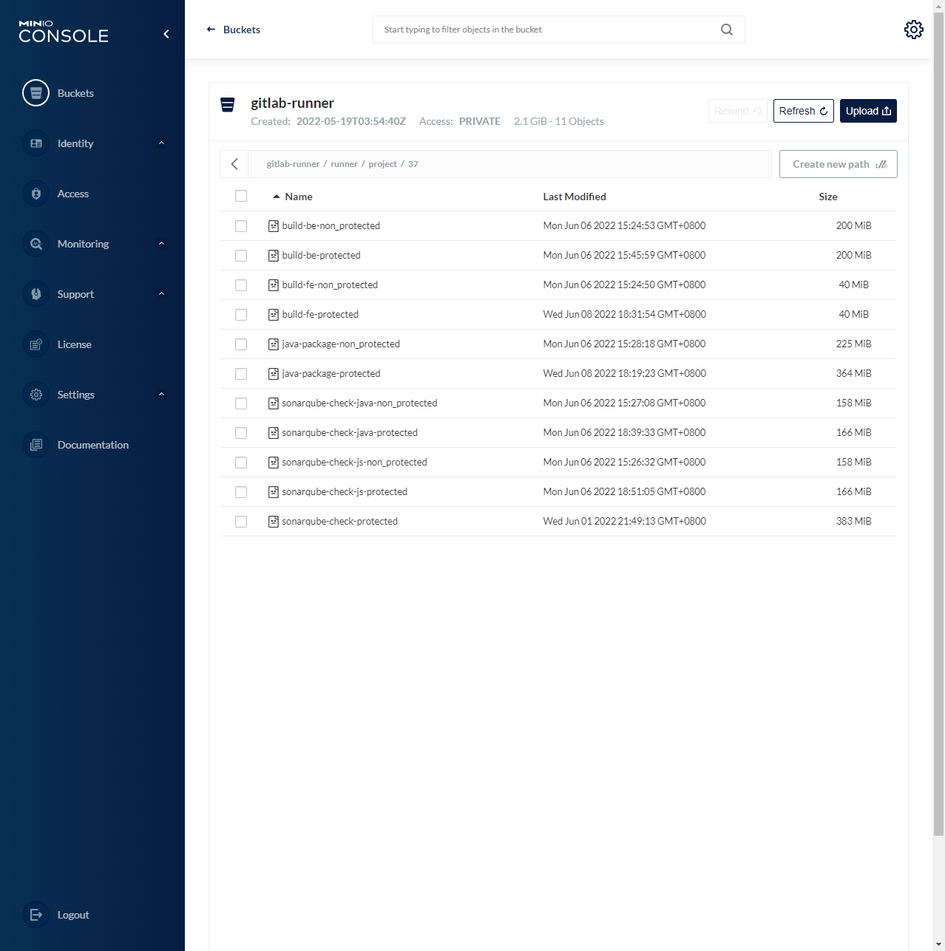Image resolution: width=945 pixels, height=951 pixels.
Task: Check the sonarqube-check-java-protected row checkbox
Action: point(241,433)
